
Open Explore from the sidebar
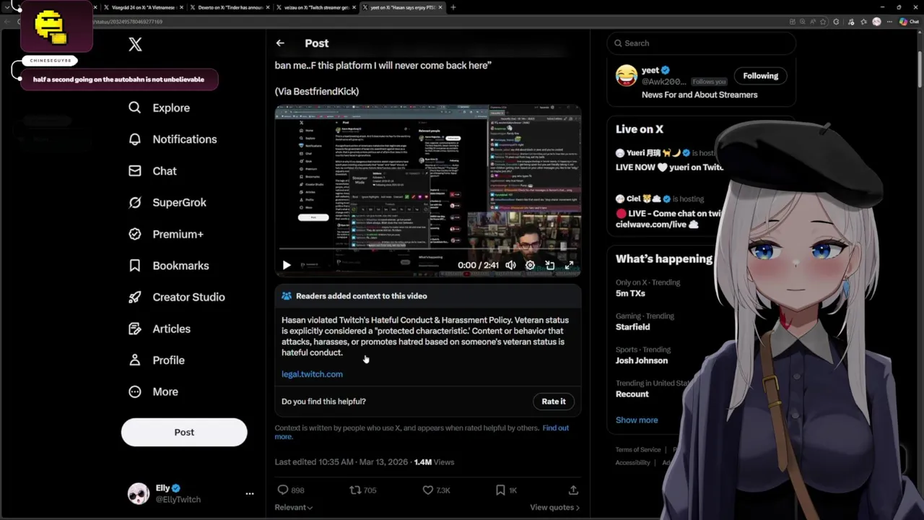tap(159, 108)
